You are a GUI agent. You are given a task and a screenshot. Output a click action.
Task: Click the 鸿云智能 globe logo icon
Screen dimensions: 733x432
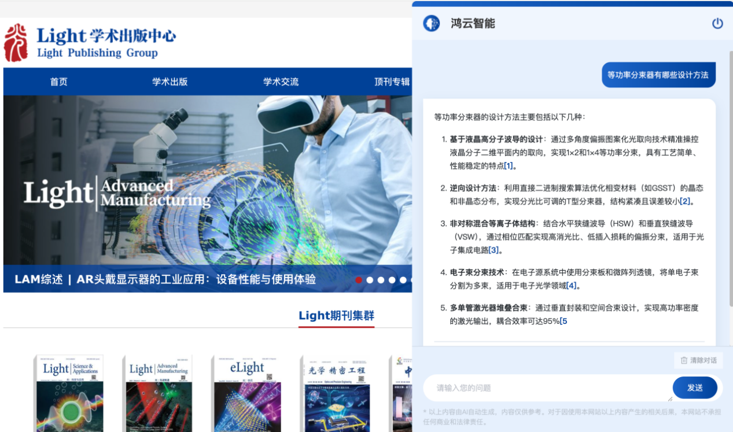point(431,24)
